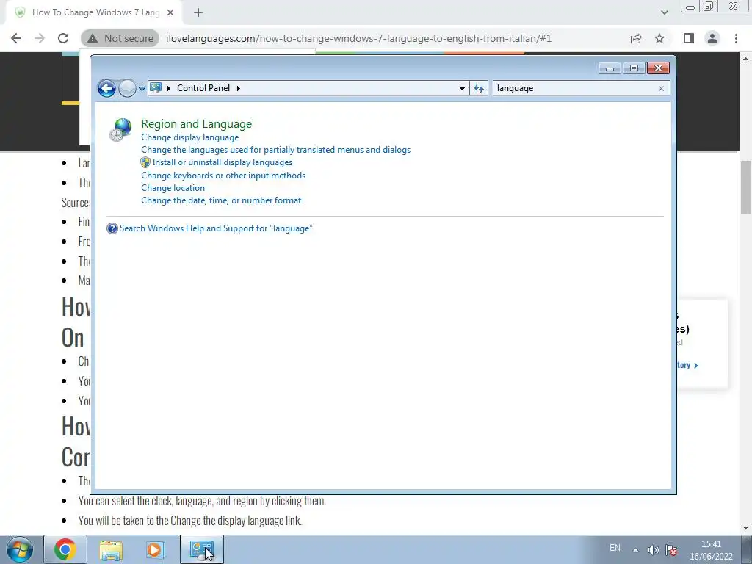Open Chrome three-dot menu

tap(736, 38)
